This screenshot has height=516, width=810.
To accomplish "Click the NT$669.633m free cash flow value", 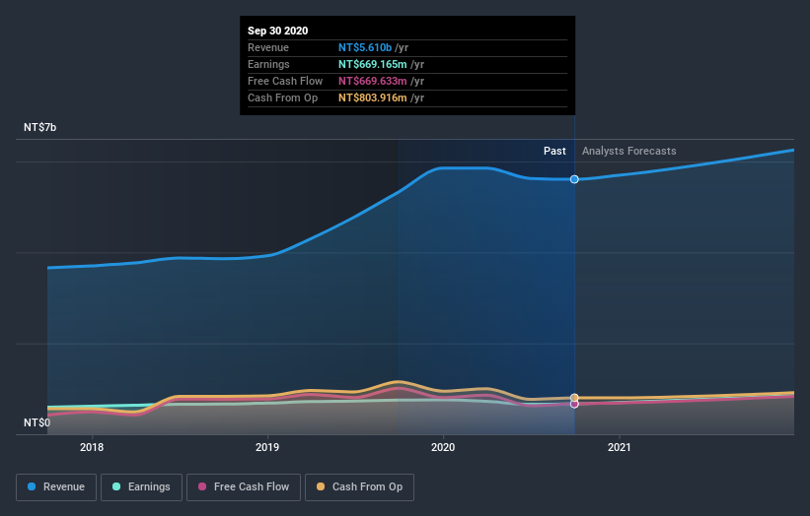I will tap(373, 81).
